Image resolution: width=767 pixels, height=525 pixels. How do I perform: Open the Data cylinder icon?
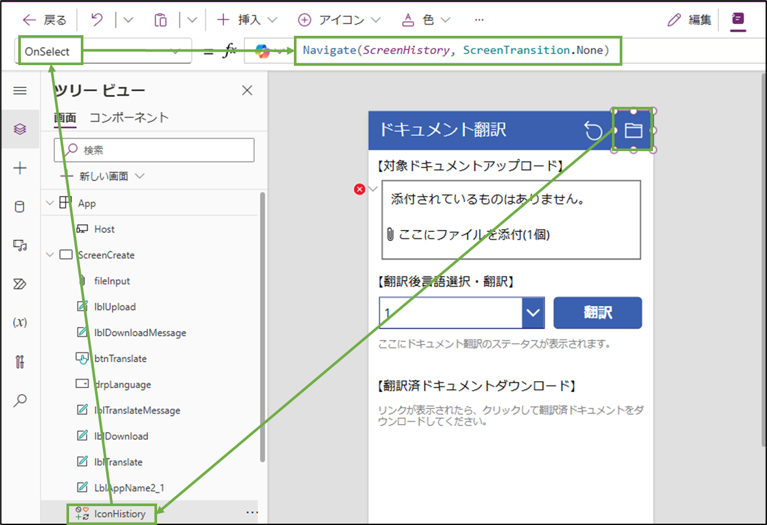[20, 206]
